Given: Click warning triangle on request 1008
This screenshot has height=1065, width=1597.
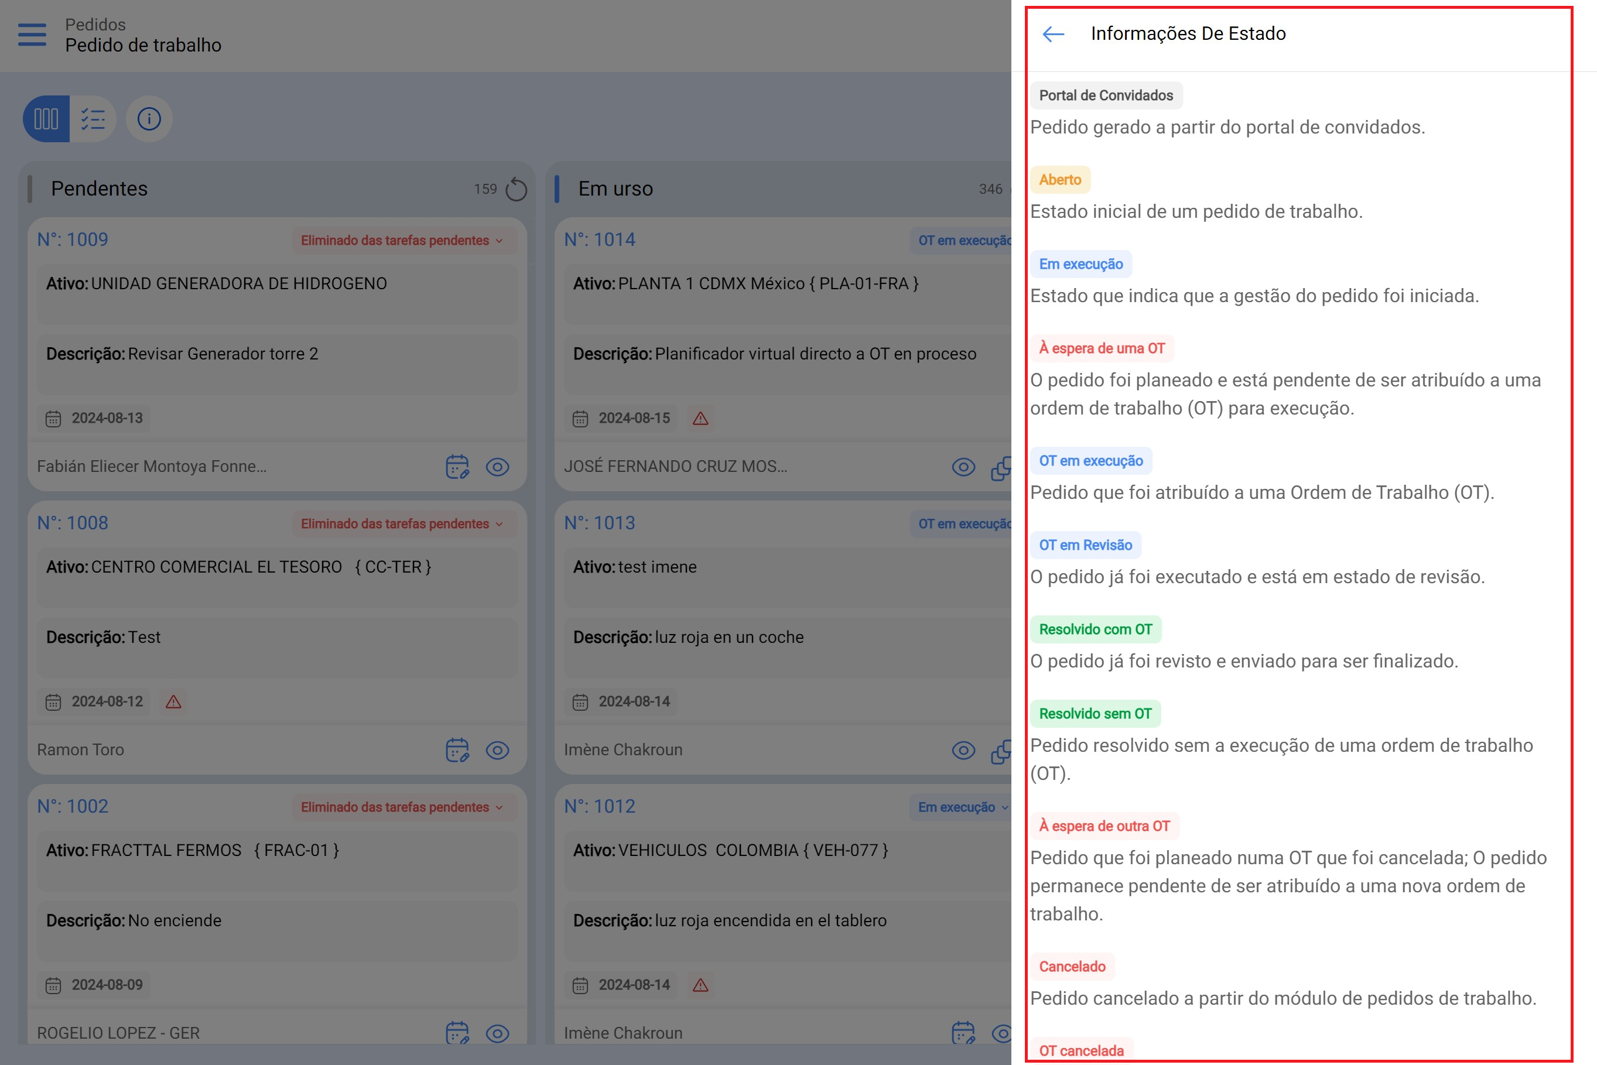Looking at the screenshot, I should point(173,701).
